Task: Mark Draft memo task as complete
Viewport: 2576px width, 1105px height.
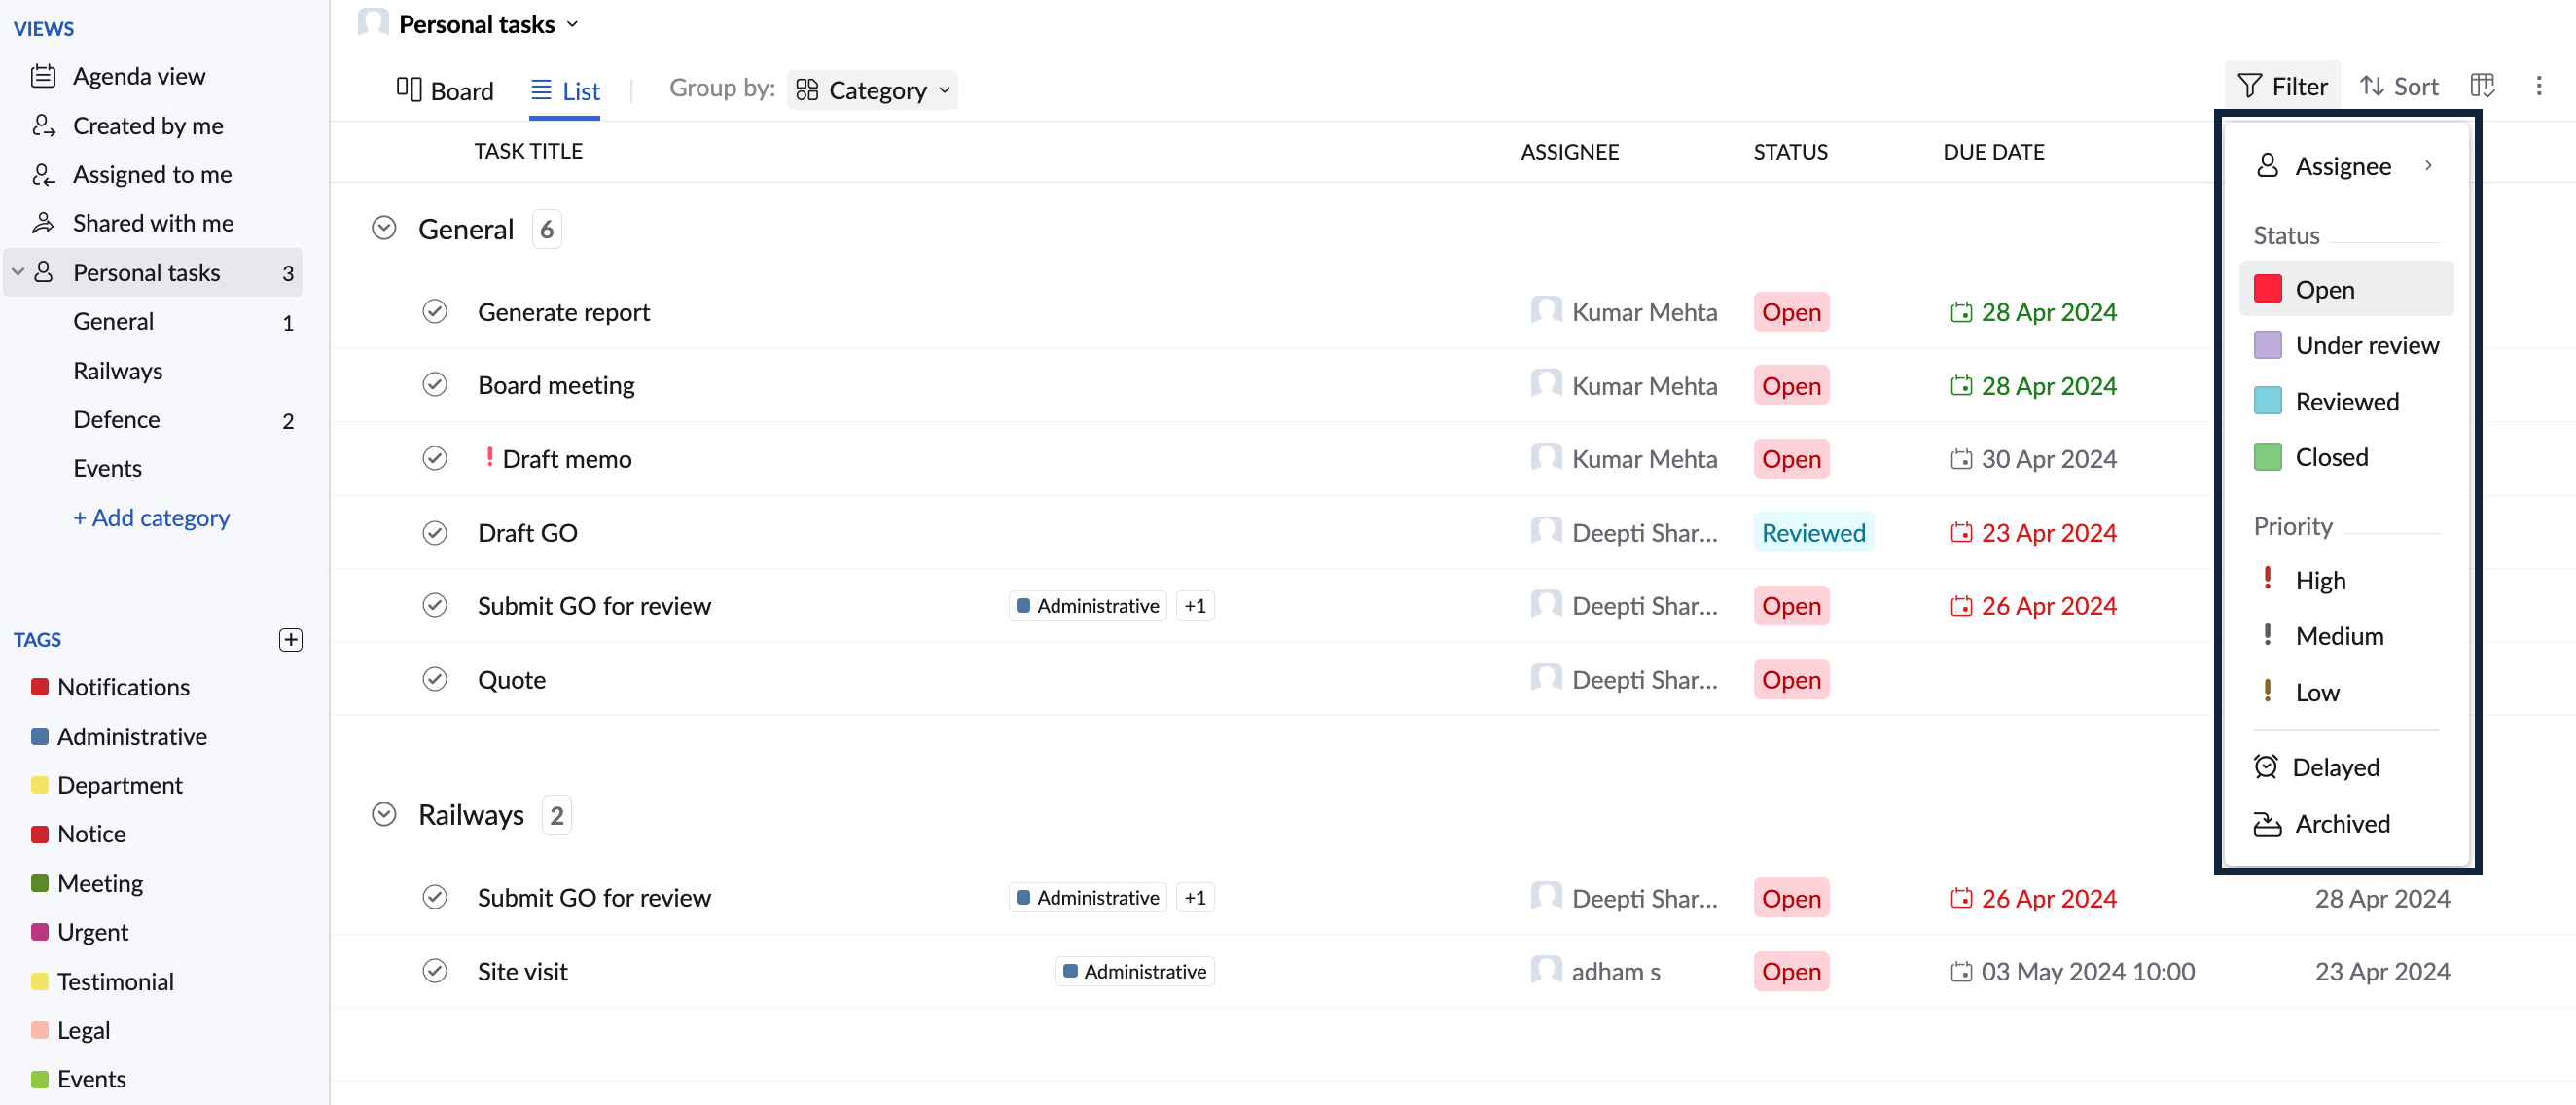Action: tap(434, 459)
